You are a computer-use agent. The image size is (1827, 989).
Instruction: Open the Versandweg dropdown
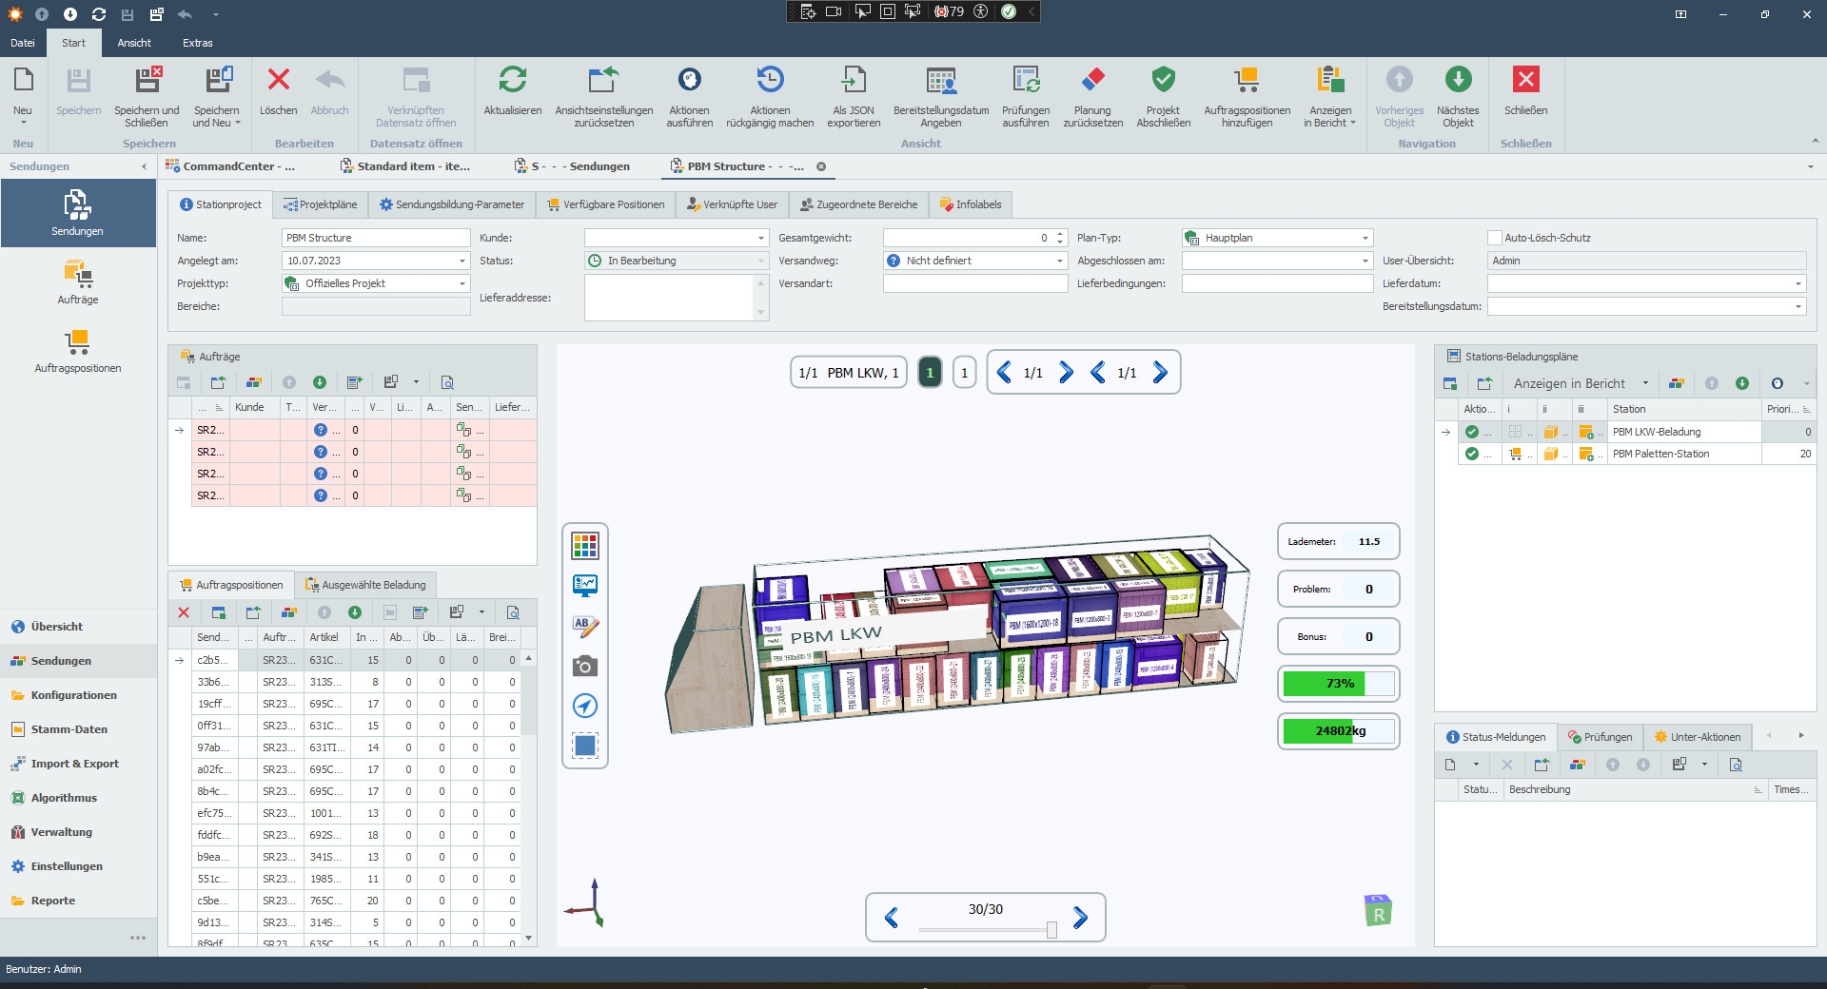coord(1059,261)
